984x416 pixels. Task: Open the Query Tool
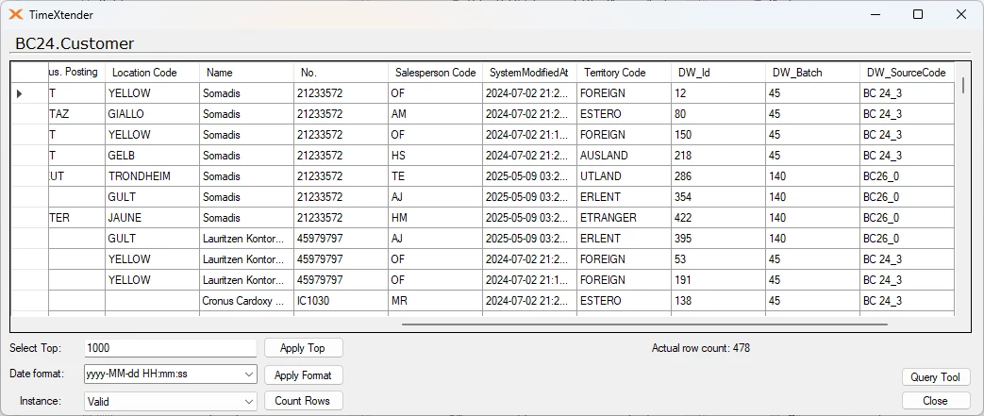(936, 377)
